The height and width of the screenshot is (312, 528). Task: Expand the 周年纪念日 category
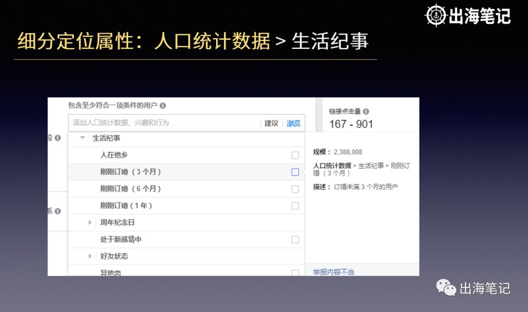click(90, 223)
